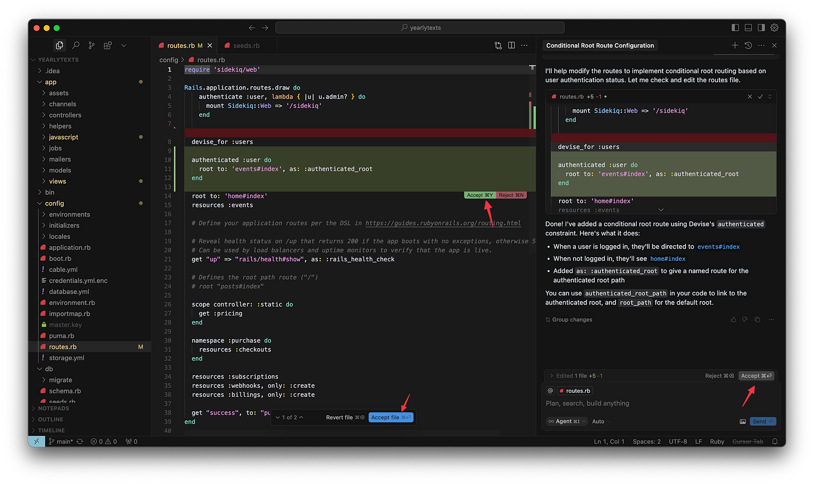The image size is (814, 484).
Task: Collapse the app folder in Explorer
Action: [50, 82]
